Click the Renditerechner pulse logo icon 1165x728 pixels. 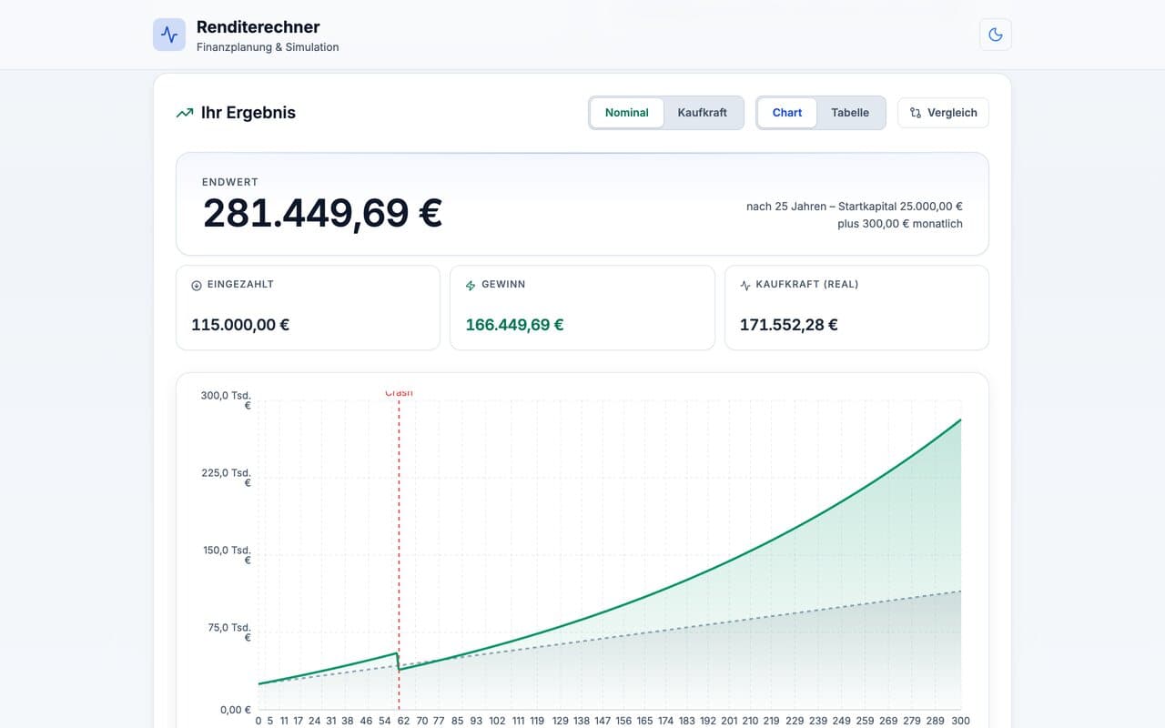169,35
